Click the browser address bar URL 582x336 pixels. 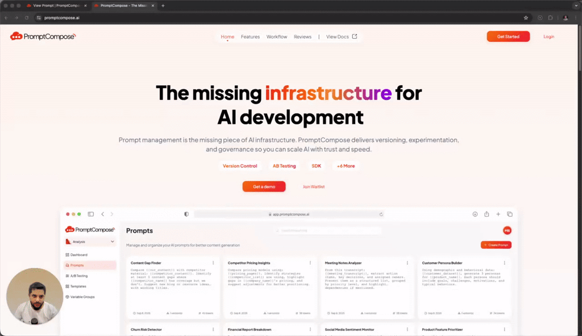(x=61, y=18)
